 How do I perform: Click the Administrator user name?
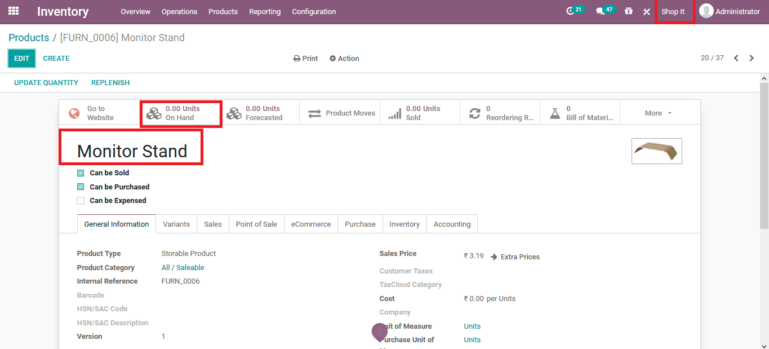pyautogui.click(x=737, y=12)
